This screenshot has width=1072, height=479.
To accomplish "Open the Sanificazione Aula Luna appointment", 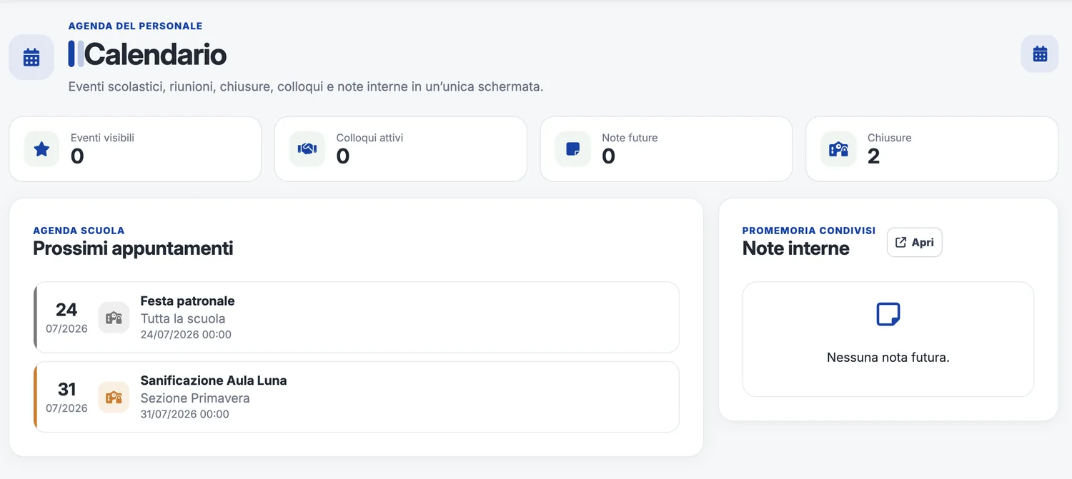I will tap(356, 397).
